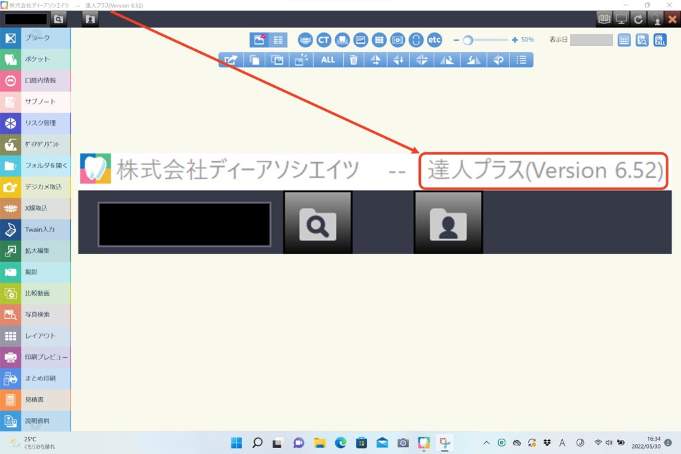Click the tooth icon filter button

(342, 40)
